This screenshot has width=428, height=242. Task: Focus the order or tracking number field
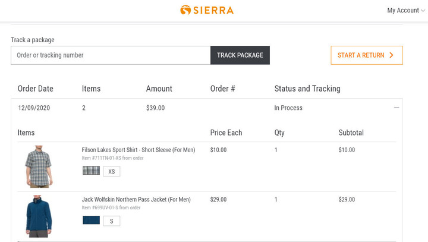pyautogui.click(x=111, y=55)
